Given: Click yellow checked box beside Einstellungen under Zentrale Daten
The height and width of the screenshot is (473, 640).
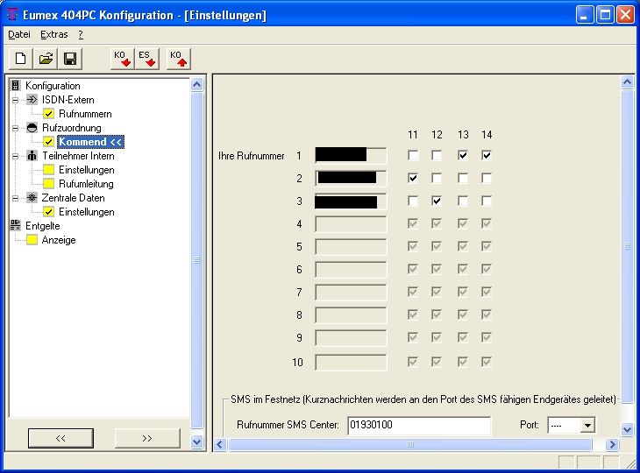Looking at the screenshot, I should (x=48, y=212).
